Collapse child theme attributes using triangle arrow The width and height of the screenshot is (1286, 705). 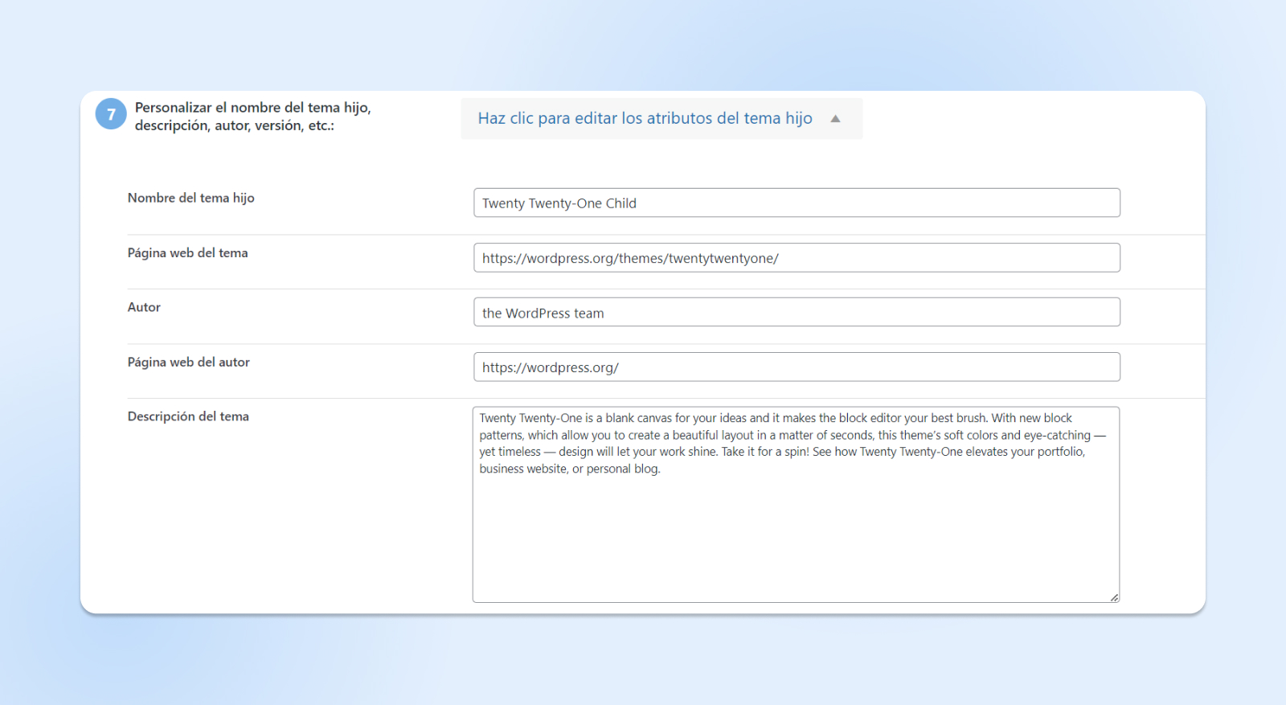coord(835,119)
